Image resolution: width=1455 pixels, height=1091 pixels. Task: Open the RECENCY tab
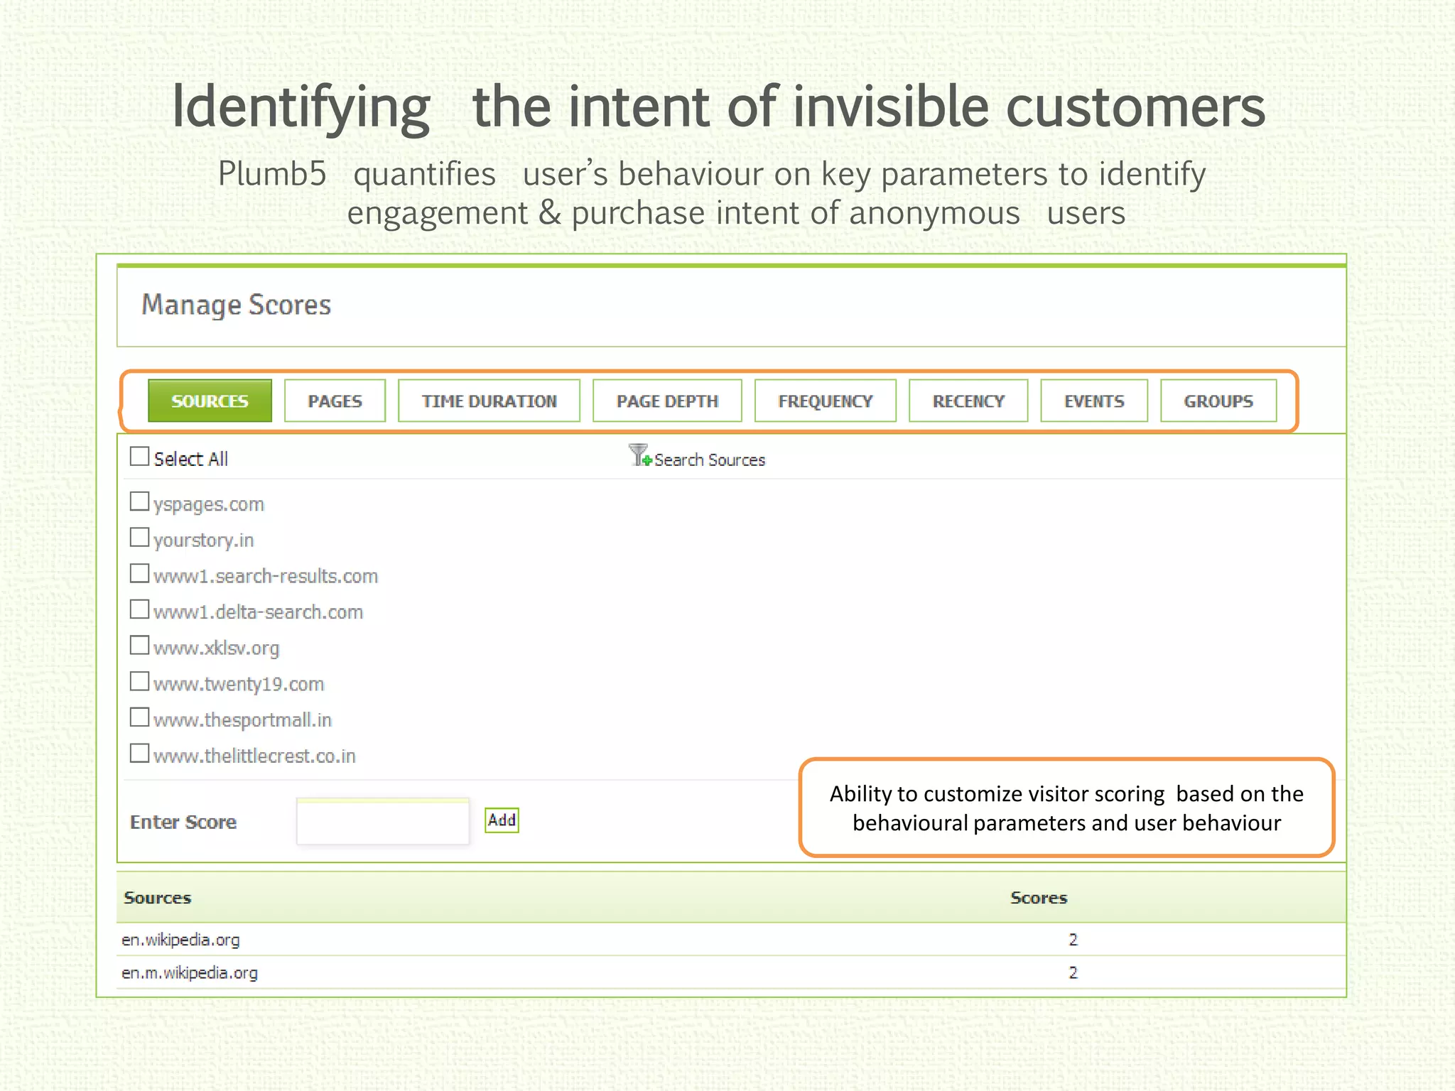[968, 401]
